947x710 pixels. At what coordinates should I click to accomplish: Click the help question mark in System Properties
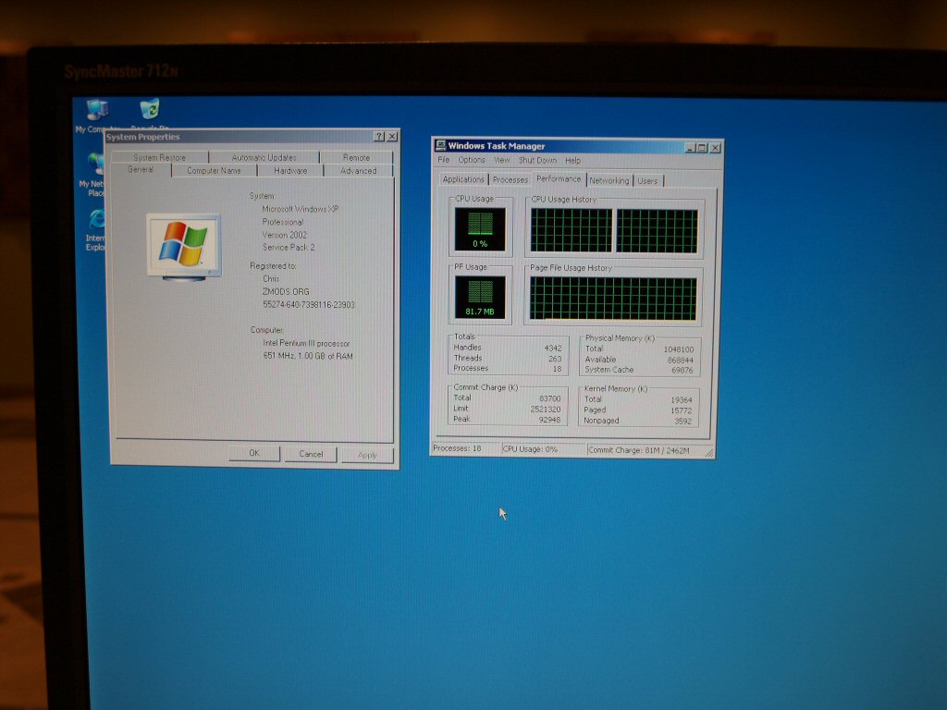379,137
